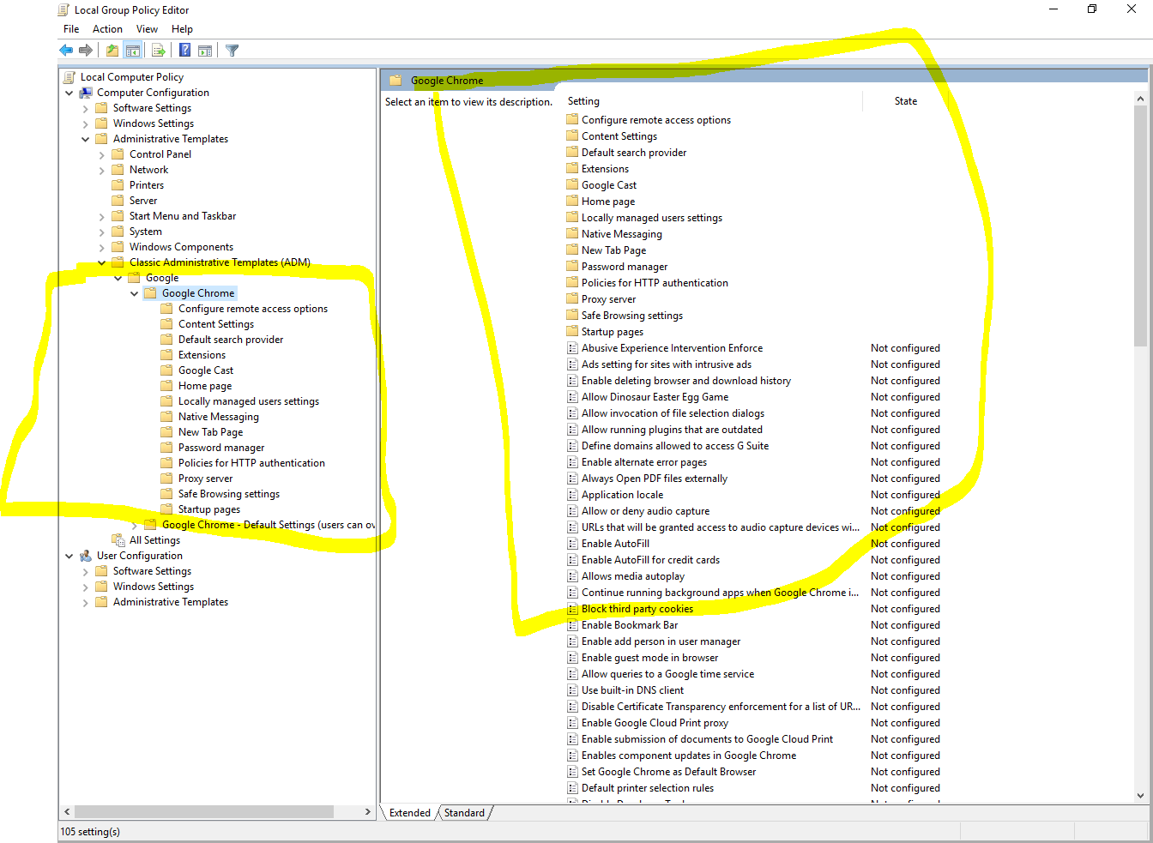This screenshot has width=1153, height=843.
Task: Click the policy icon beside Use built-in DNS client
Action: (x=572, y=690)
